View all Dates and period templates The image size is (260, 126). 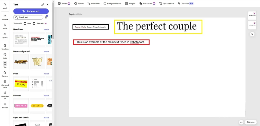(x=46, y=52)
